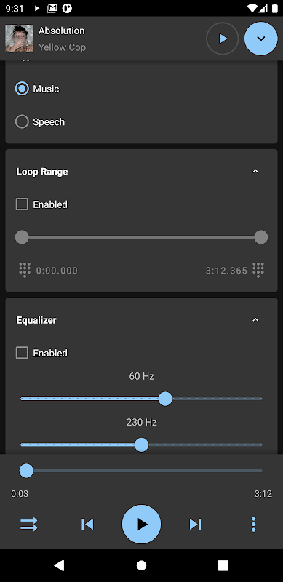Image resolution: width=283 pixels, height=582 pixels.
Task: Collapse the player with the blue chevron button
Action: (260, 39)
